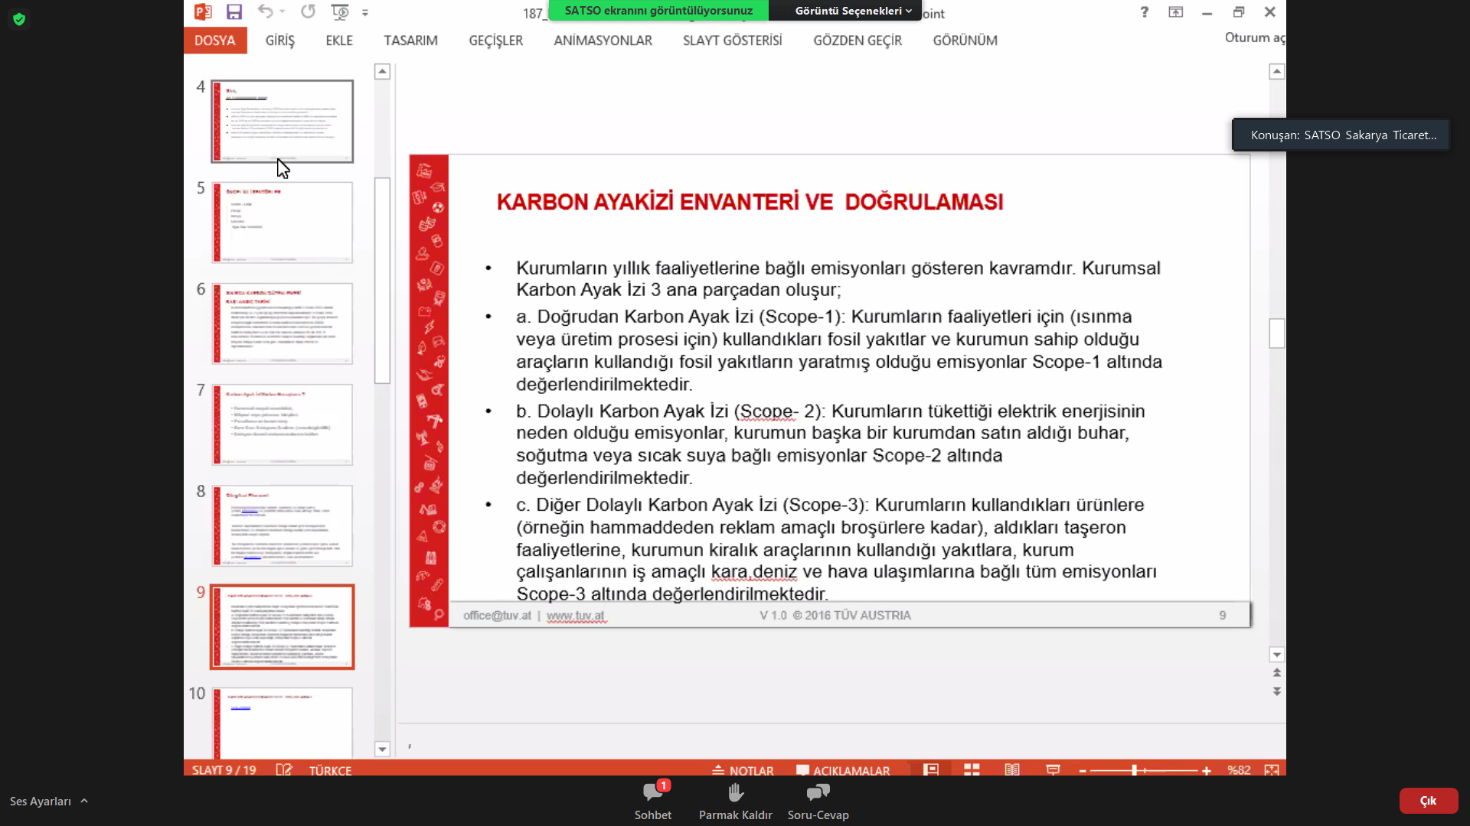The height and width of the screenshot is (826, 1470).
Task: Click Fit slide to window icon
Action: (x=1272, y=770)
